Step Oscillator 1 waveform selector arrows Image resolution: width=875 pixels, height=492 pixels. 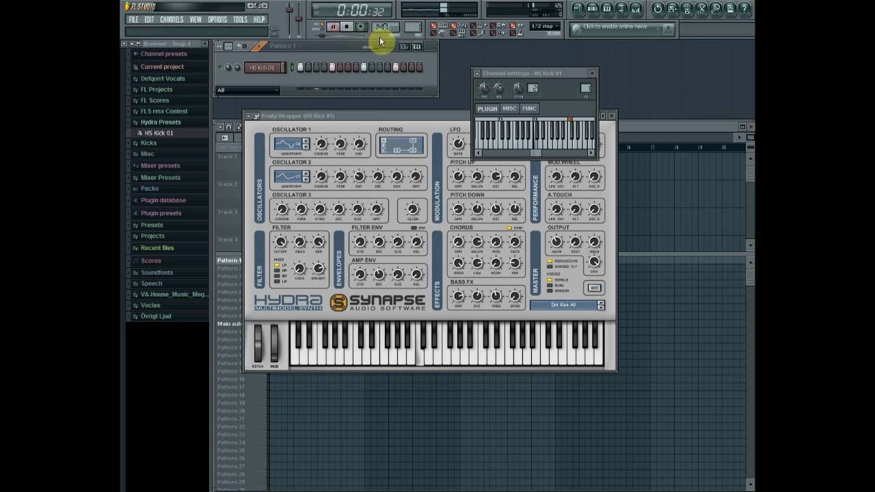[306, 143]
